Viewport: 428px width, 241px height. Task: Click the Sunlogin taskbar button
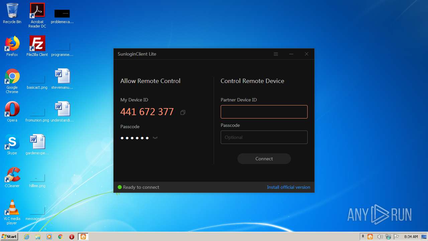83,237
